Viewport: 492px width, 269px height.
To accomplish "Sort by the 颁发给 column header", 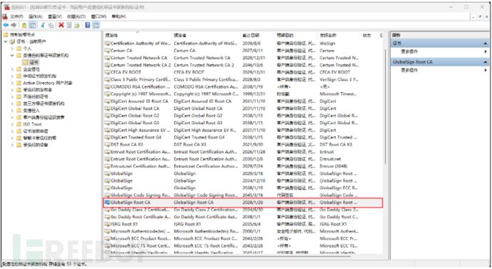I will [x=138, y=35].
